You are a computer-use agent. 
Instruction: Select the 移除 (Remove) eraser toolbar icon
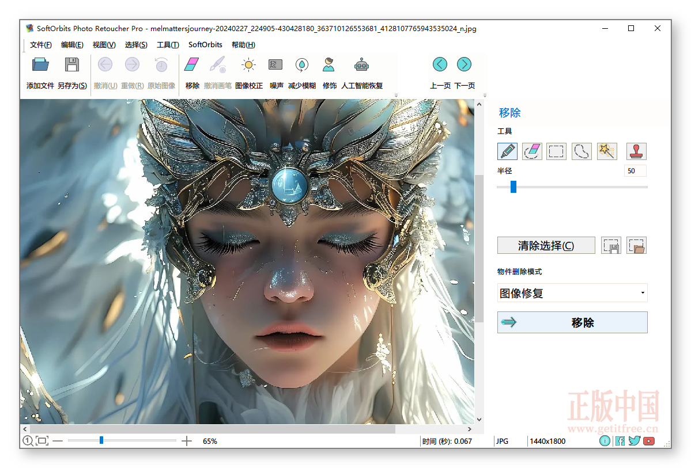tap(192, 64)
